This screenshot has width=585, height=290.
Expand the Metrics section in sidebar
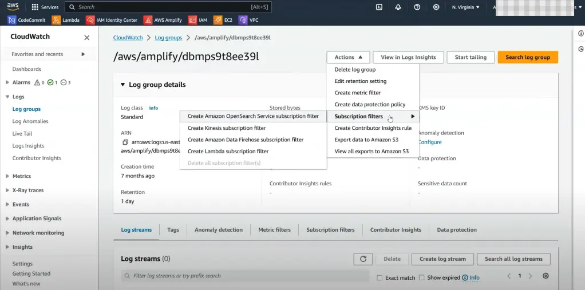[7, 176]
